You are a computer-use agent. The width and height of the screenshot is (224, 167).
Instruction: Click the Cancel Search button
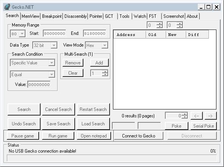(x=58, y=109)
